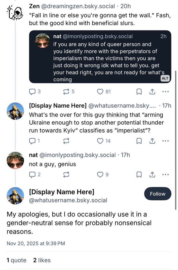
Task: Show alt text on quoted post image
Action: [165, 78]
